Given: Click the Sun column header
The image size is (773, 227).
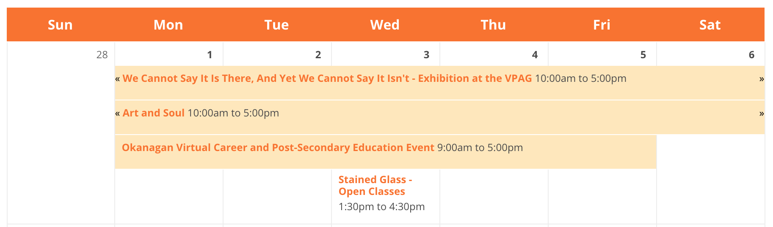Looking at the screenshot, I should point(61,24).
